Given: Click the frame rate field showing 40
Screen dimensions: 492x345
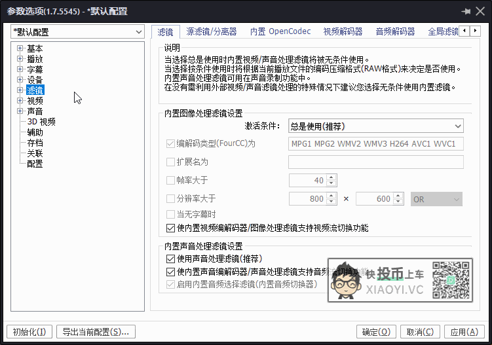Looking at the screenshot, I should coord(307,180).
